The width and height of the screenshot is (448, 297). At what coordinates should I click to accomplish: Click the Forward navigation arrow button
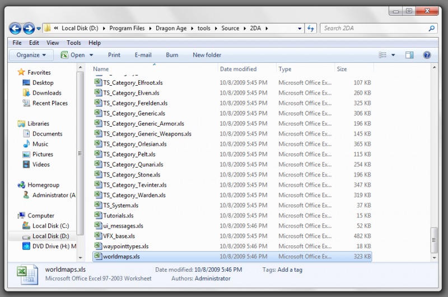click(x=29, y=29)
